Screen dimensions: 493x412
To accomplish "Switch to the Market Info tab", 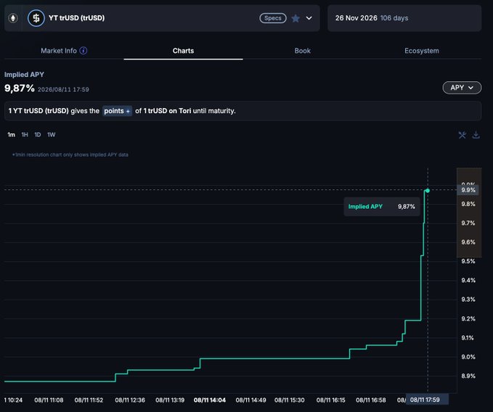I will [59, 51].
